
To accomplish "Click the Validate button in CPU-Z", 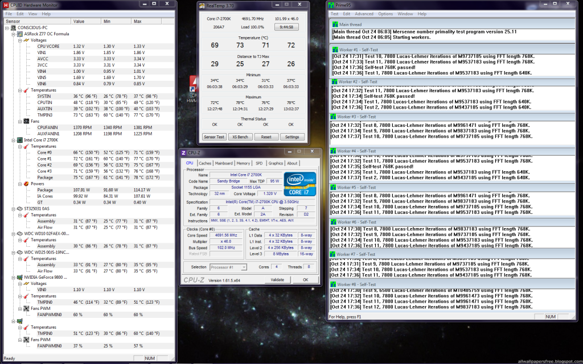I will [x=277, y=280].
